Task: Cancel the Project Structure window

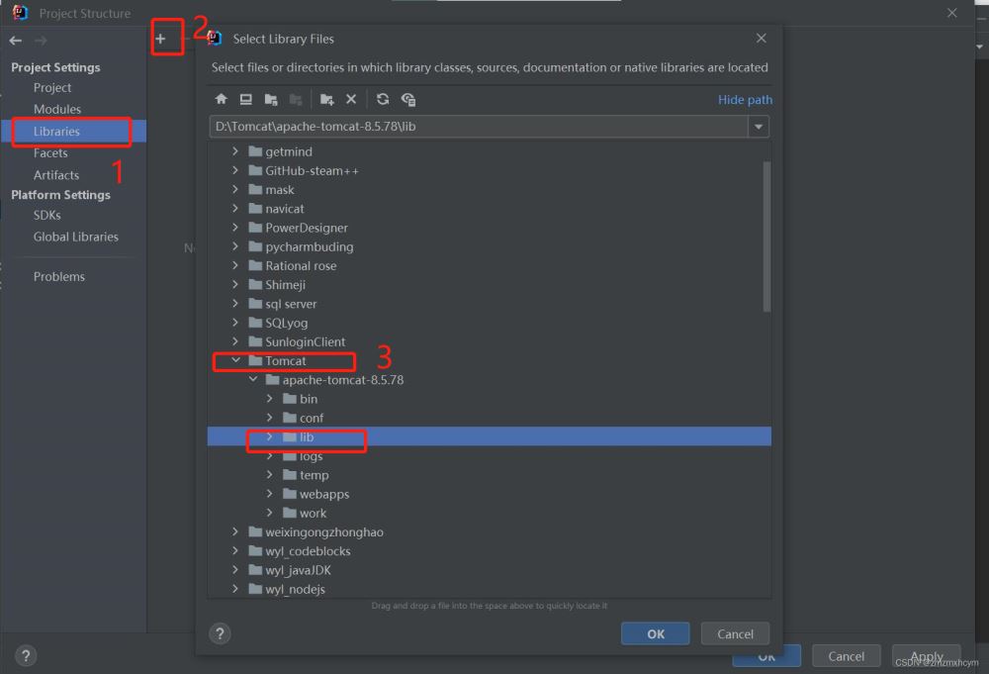Action: tap(846, 656)
